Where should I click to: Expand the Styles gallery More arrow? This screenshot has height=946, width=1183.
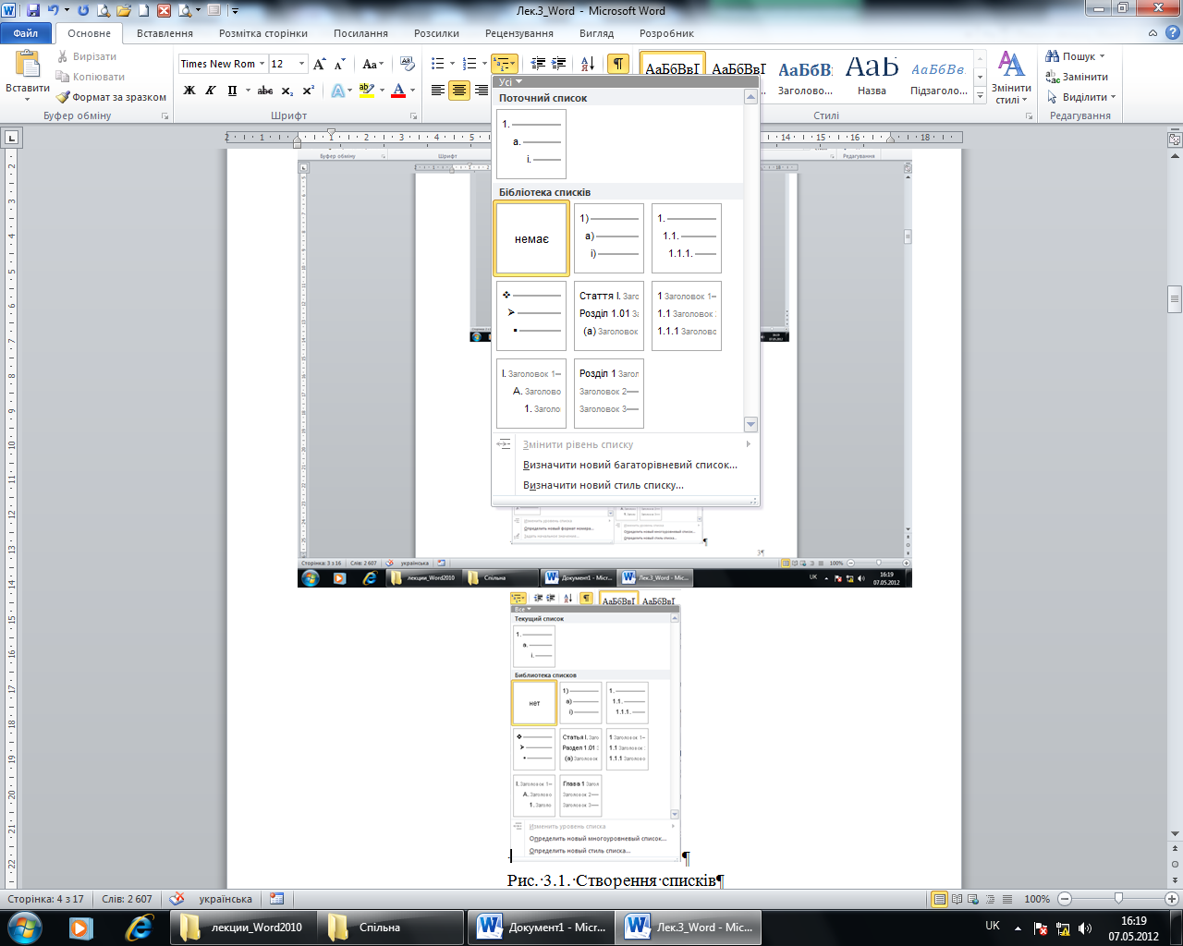[981, 96]
